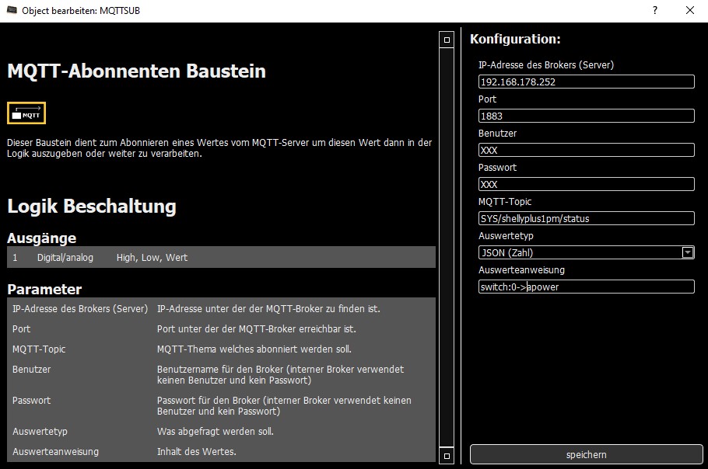Save the configuration with speichern
Image resolution: width=708 pixels, height=469 pixels.
tap(586, 454)
